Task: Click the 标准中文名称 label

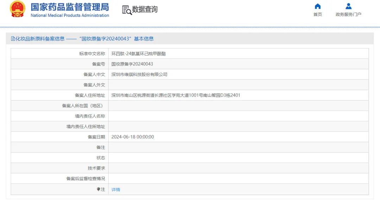Action: (92, 54)
